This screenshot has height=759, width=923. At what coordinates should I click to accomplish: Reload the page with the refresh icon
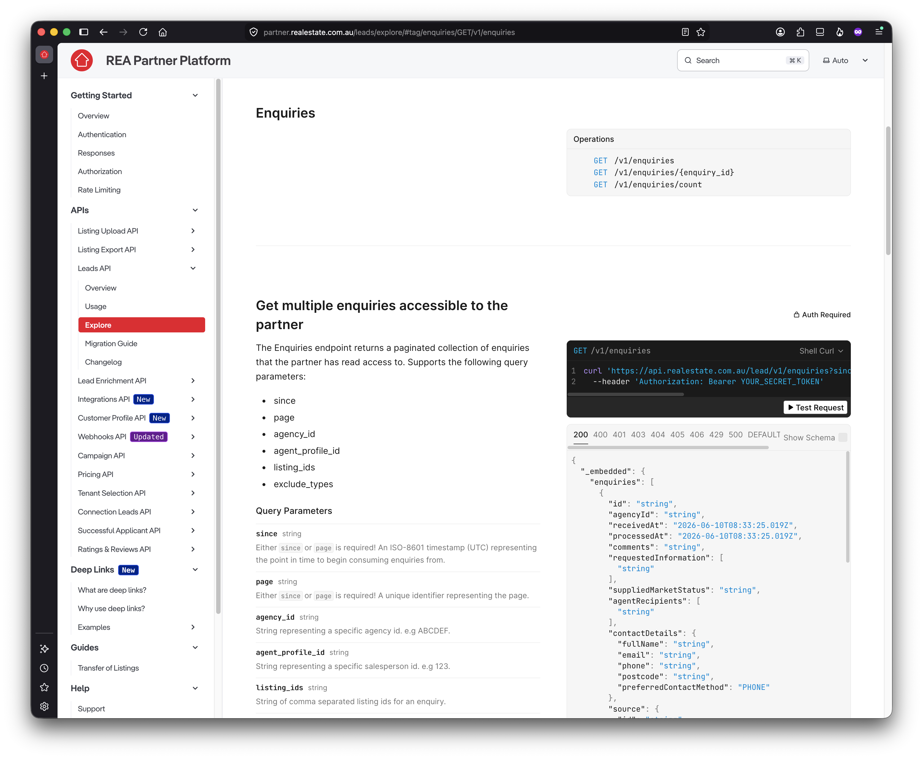(143, 32)
